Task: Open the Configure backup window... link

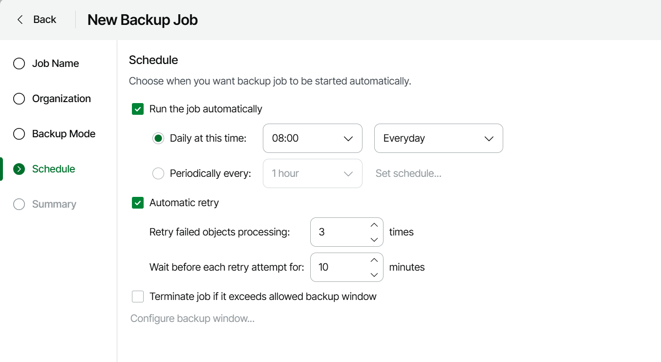Action: [x=192, y=319]
